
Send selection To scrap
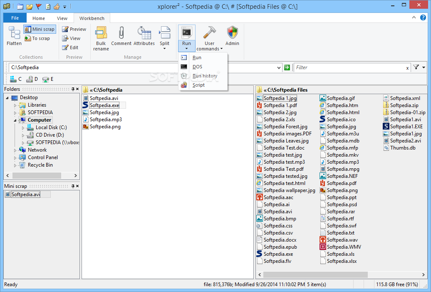(37, 38)
